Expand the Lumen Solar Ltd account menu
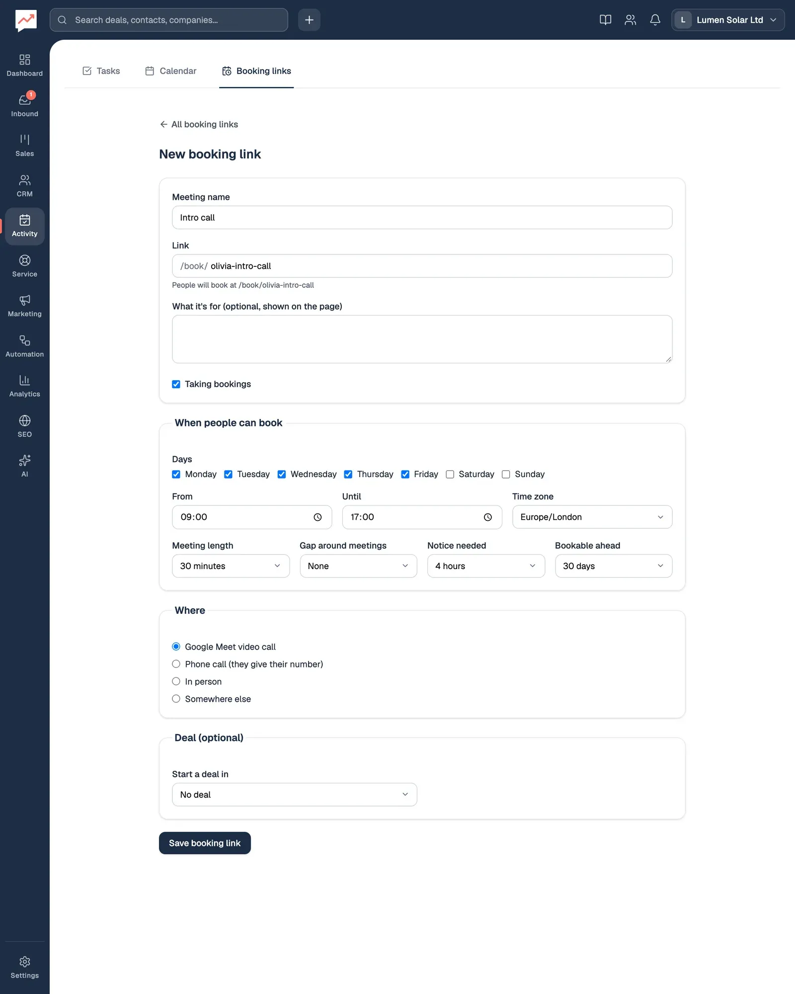Screen dimensions: 795x994 tap(728, 20)
